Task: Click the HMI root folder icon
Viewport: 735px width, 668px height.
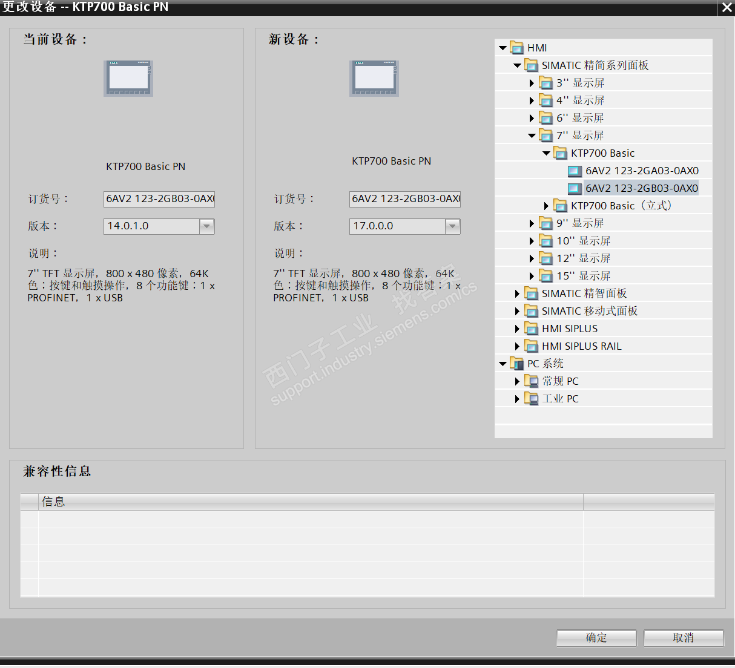Action: coord(516,48)
